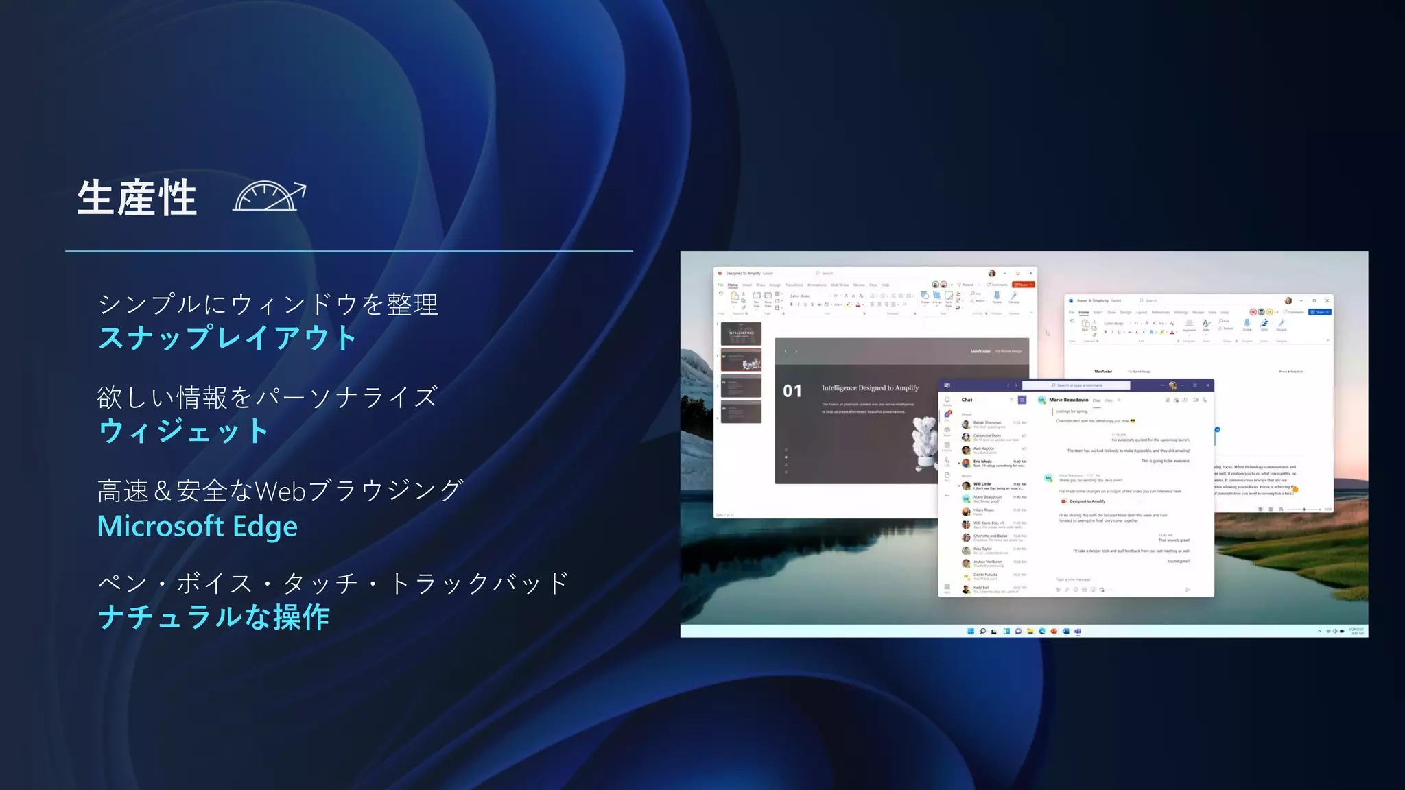Open the Arrange dropdown in PowerPoint
Screen dimensions: 1405x790
936,298
